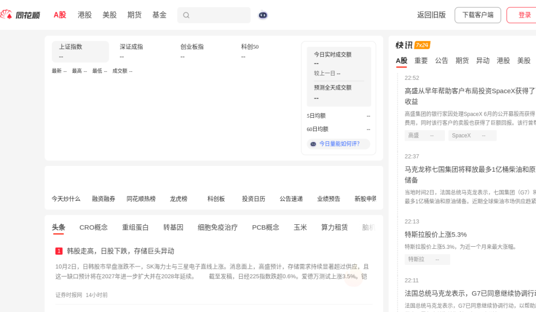
Task: Click the 证券时报网 source label
Action: coord(69,295)
